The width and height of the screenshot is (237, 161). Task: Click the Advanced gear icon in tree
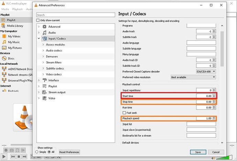(44, 26)
